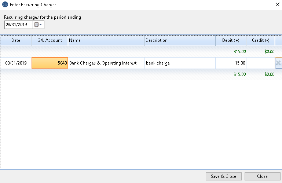The width and height of the screenshot is (282, 183).
Task: Click the Credit (-) column header
Action: pyautogui.click(x=261, y=40)
